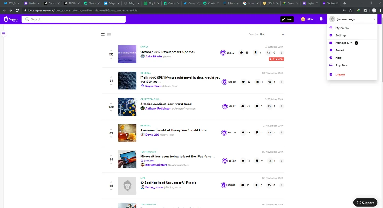Open SapienTeam author link
383x208 pixels.
point(153,86)
